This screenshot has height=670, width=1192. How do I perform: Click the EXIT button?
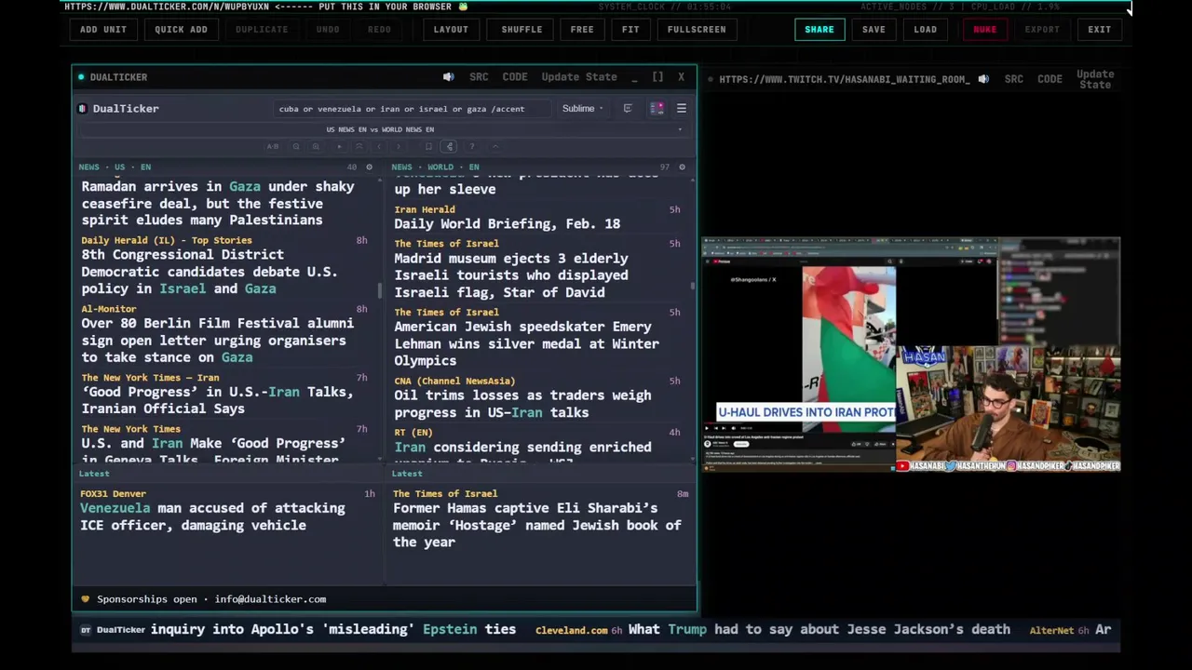[x=1100, y=30]
